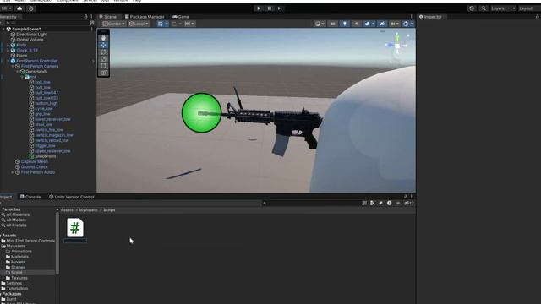The height and width of the screenshot is (304, 541).
Task: Click the MyAssets breadcrumb in the Project path
Action: tap(88, 210)
